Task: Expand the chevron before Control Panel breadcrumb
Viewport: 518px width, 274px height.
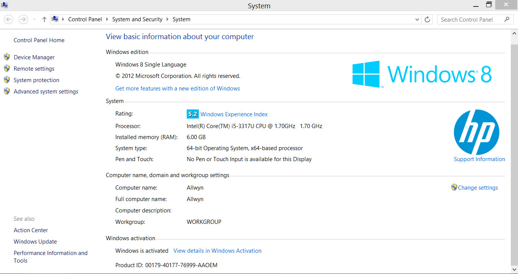Action: click(x=63, y=19)
